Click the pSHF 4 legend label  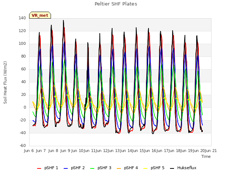point(131,168)
